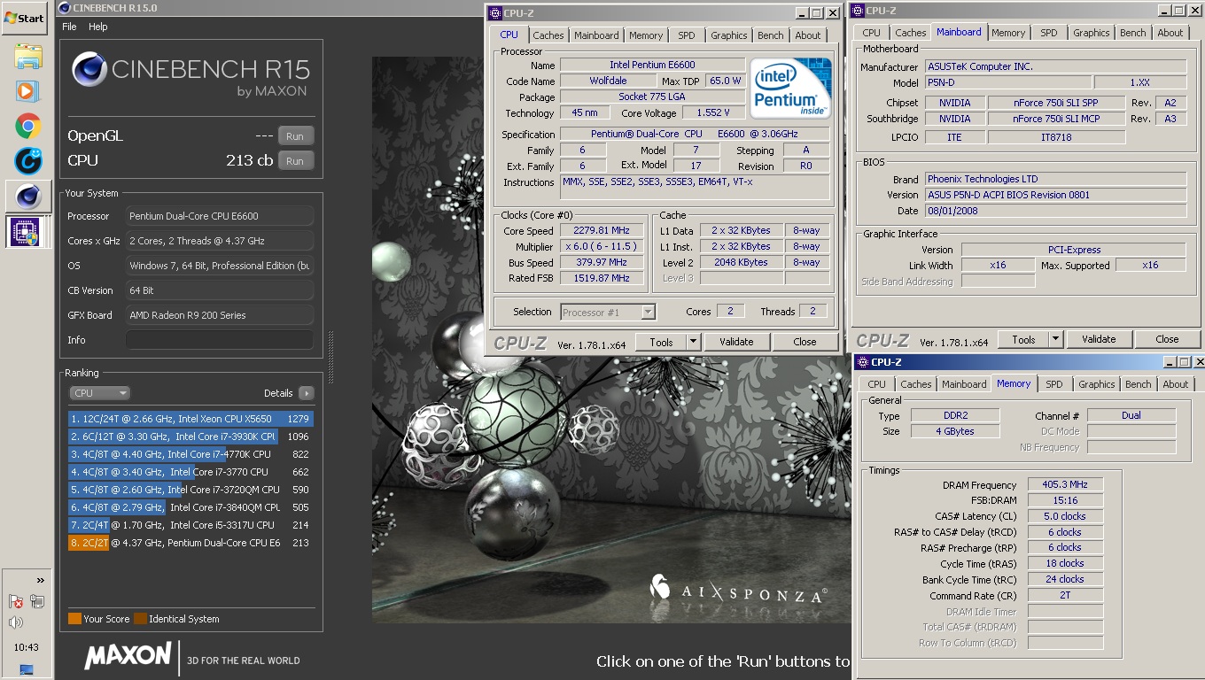The width and height of the screenshot is (1205, 680).
Task: Click Tools button in Mainboard window
Action: 1023,339
